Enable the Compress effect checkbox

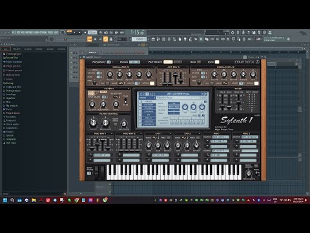point(140,125)
